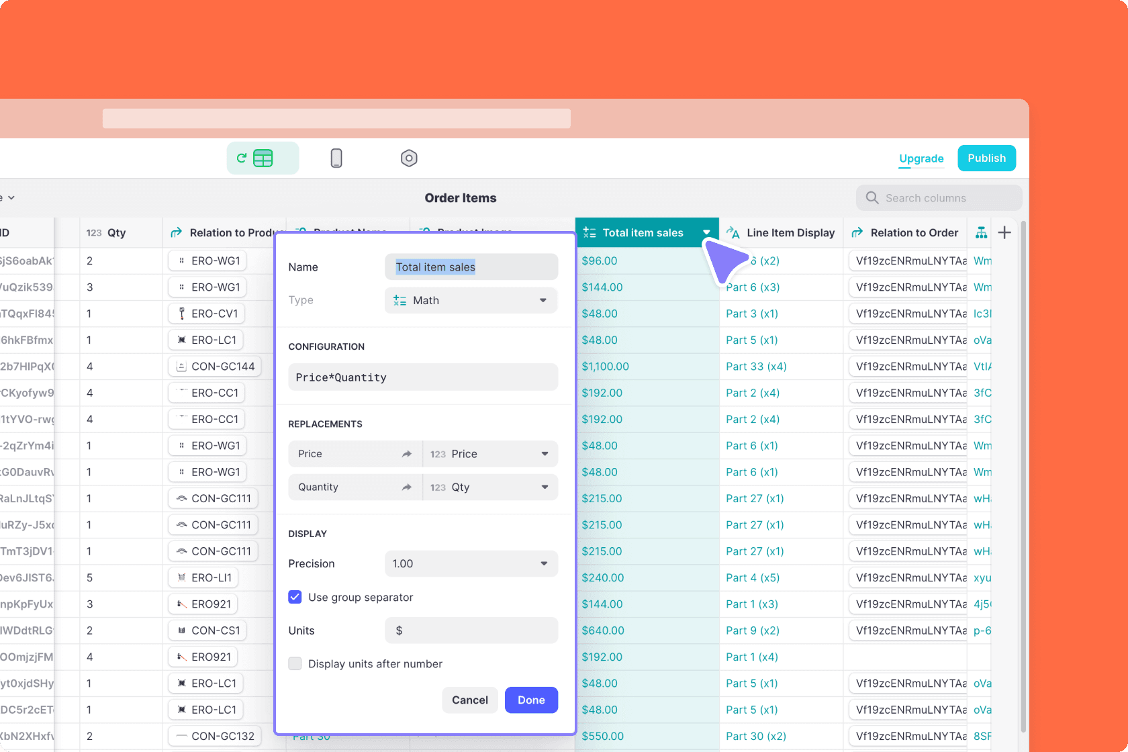Click the CON-GC144 relation chip

tap(215, 367)
